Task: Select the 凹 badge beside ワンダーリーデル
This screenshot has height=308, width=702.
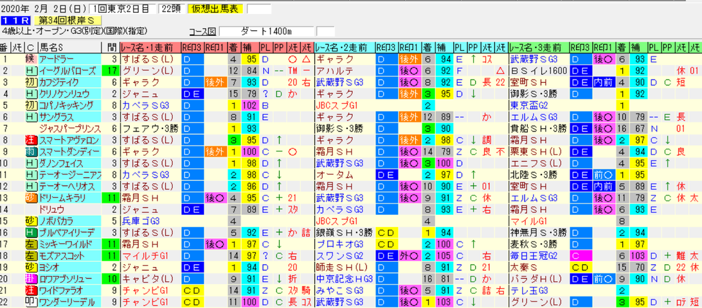Action: (x=30, y=303)
